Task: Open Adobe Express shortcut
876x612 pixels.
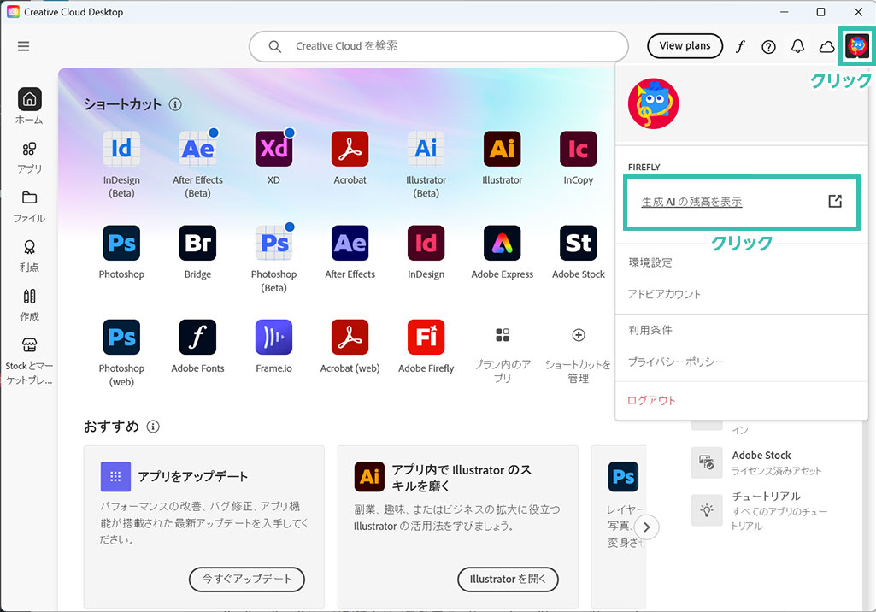Action: [502, 244]
